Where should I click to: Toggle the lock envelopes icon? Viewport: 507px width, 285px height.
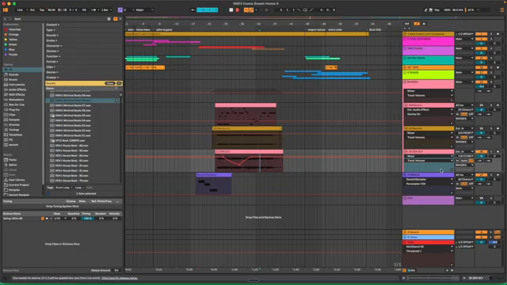click(424, 24)
